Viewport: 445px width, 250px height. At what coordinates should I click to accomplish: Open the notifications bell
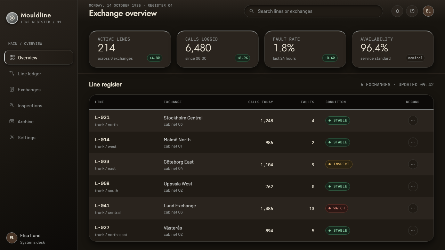click(397, 11)
